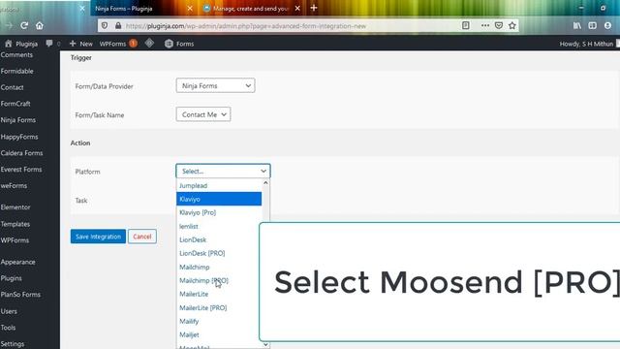Viewport: 620px width, 349px height.
Task: Click the browser address bar URL
Action: (x=246, y=26)
